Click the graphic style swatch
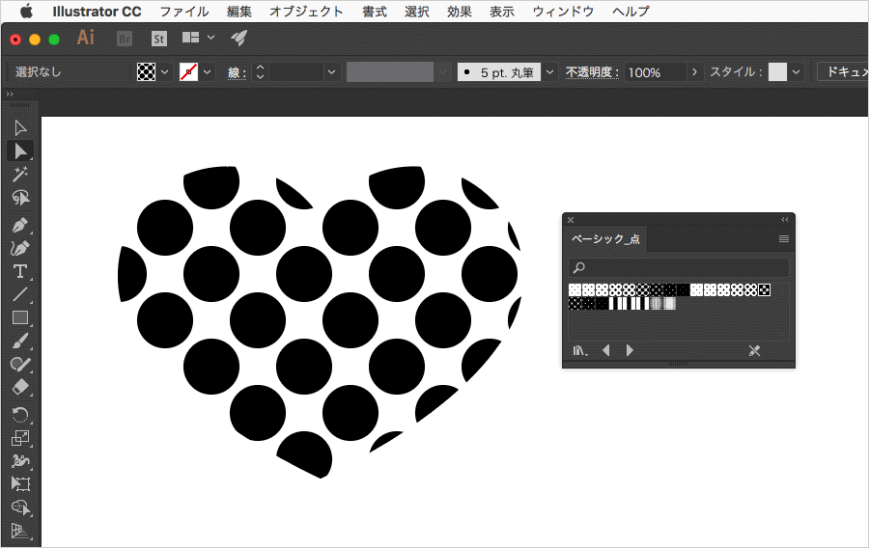Viewport: 869px width, 548px height. pos(777,72)
